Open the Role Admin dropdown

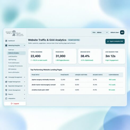[100, 32]
